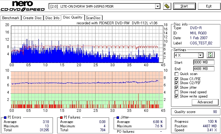Click the disc type value DVD-R
This screenshot has height=134, width=221.
[x=196, y=28]
